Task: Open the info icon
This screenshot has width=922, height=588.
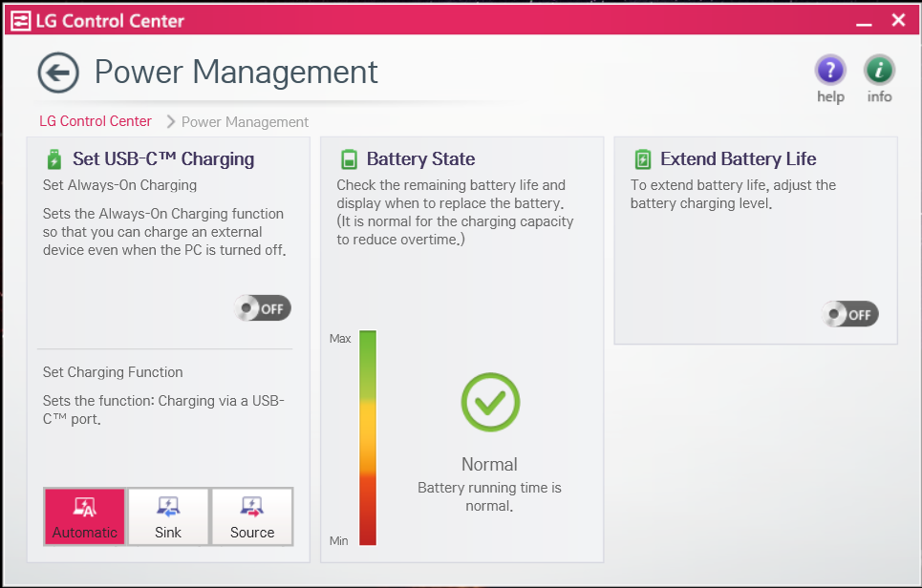Action: tap(879, 71)
